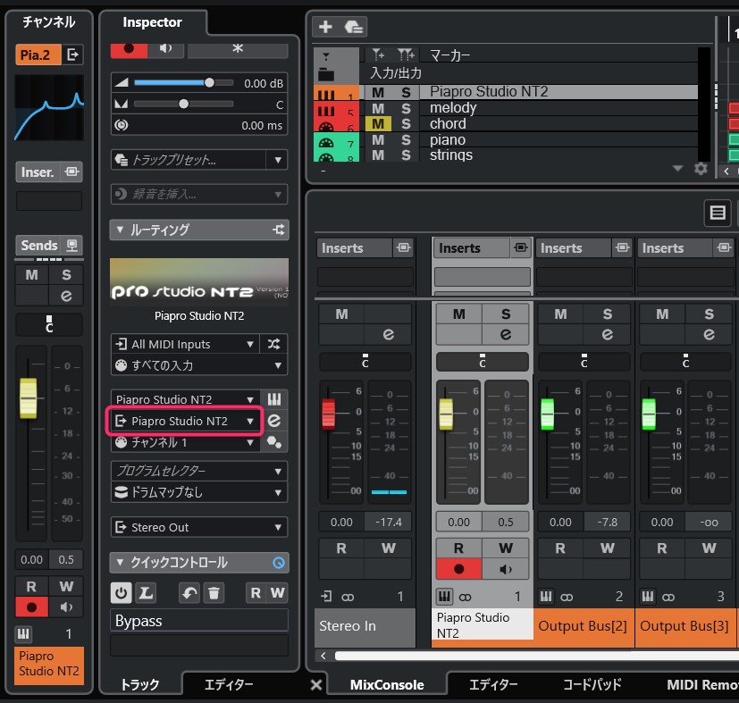739x703 pixels.
Task: Click quick control learn L icon
Action: coord(146,593)
